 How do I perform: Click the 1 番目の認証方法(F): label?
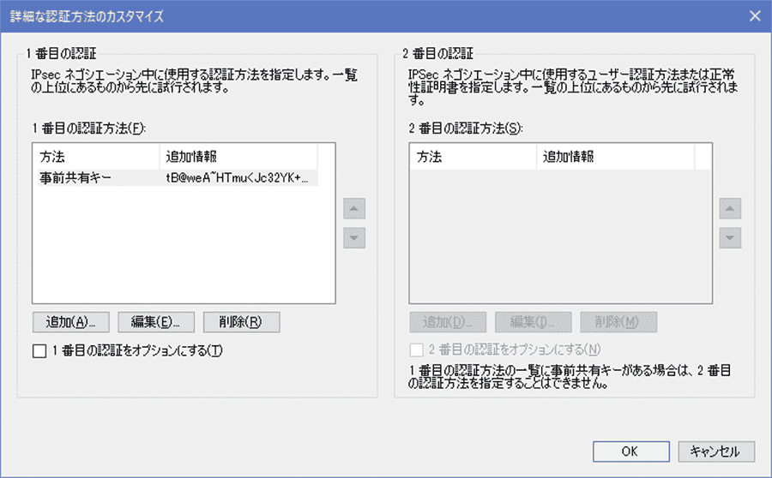coord(89,128)
